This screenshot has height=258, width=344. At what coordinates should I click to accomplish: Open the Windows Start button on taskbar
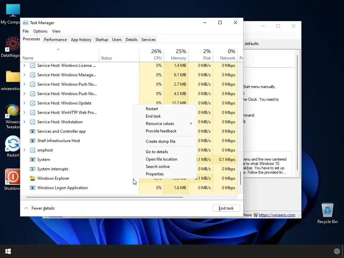[x=8, y=251]
